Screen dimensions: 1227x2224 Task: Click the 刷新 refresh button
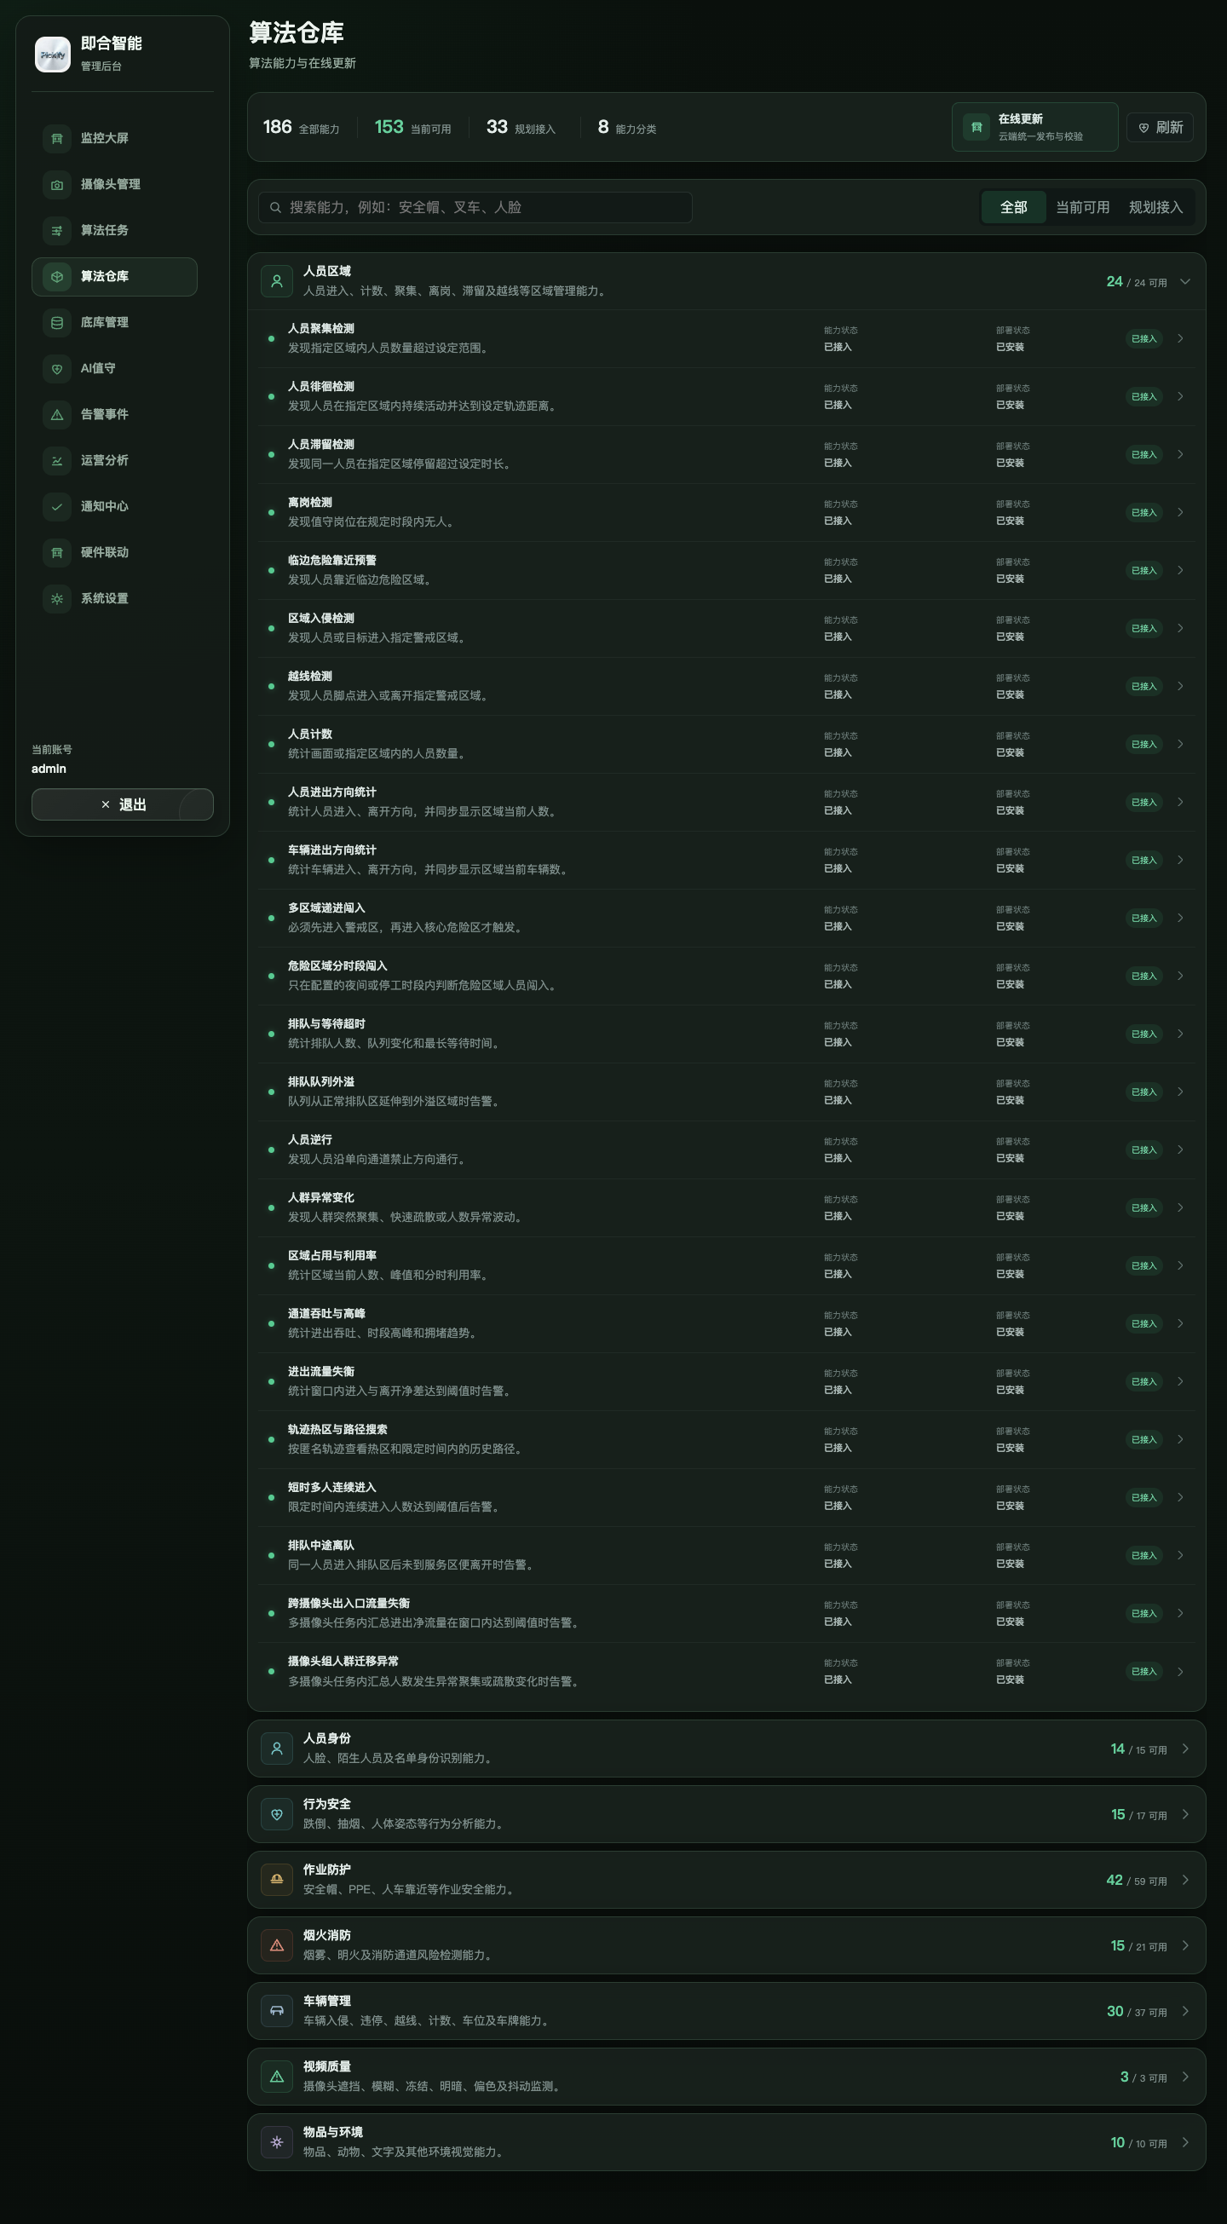[x=1161, y=127]
